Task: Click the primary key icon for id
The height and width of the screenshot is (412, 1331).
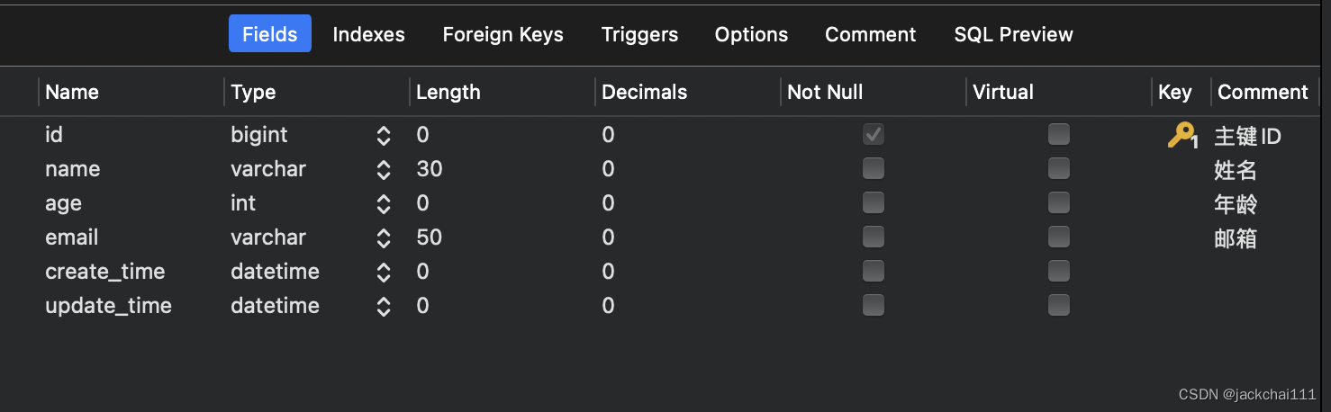Action: click(1180, 136)
